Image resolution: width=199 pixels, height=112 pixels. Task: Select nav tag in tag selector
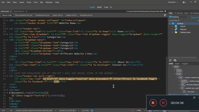[x=11, y=110]
